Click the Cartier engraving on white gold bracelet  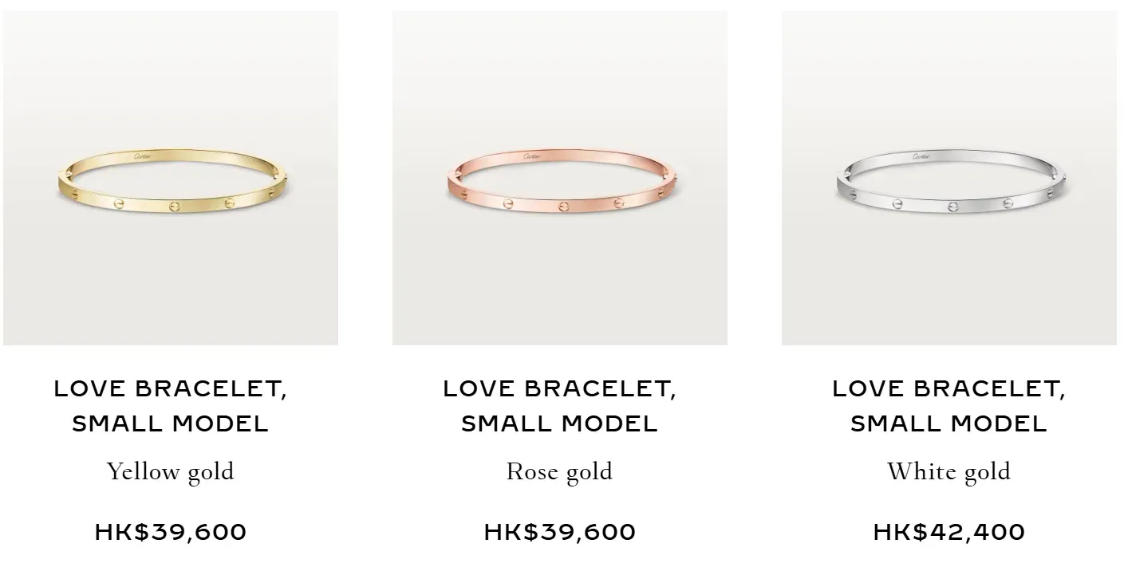click(921, 156)
